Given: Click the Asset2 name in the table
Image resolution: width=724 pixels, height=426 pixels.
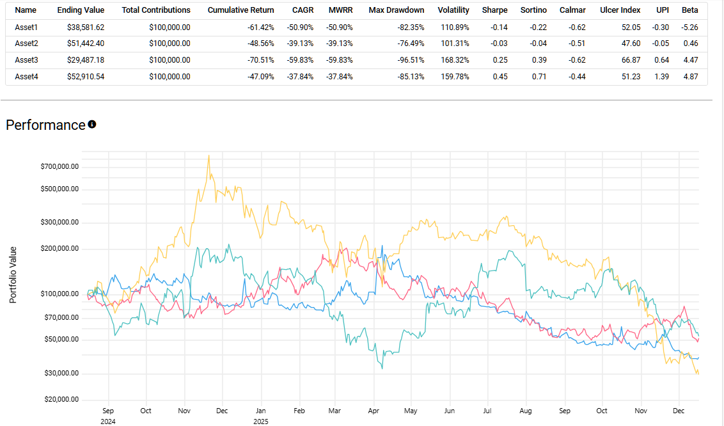Looking at the screenshot, I should 27,43.
